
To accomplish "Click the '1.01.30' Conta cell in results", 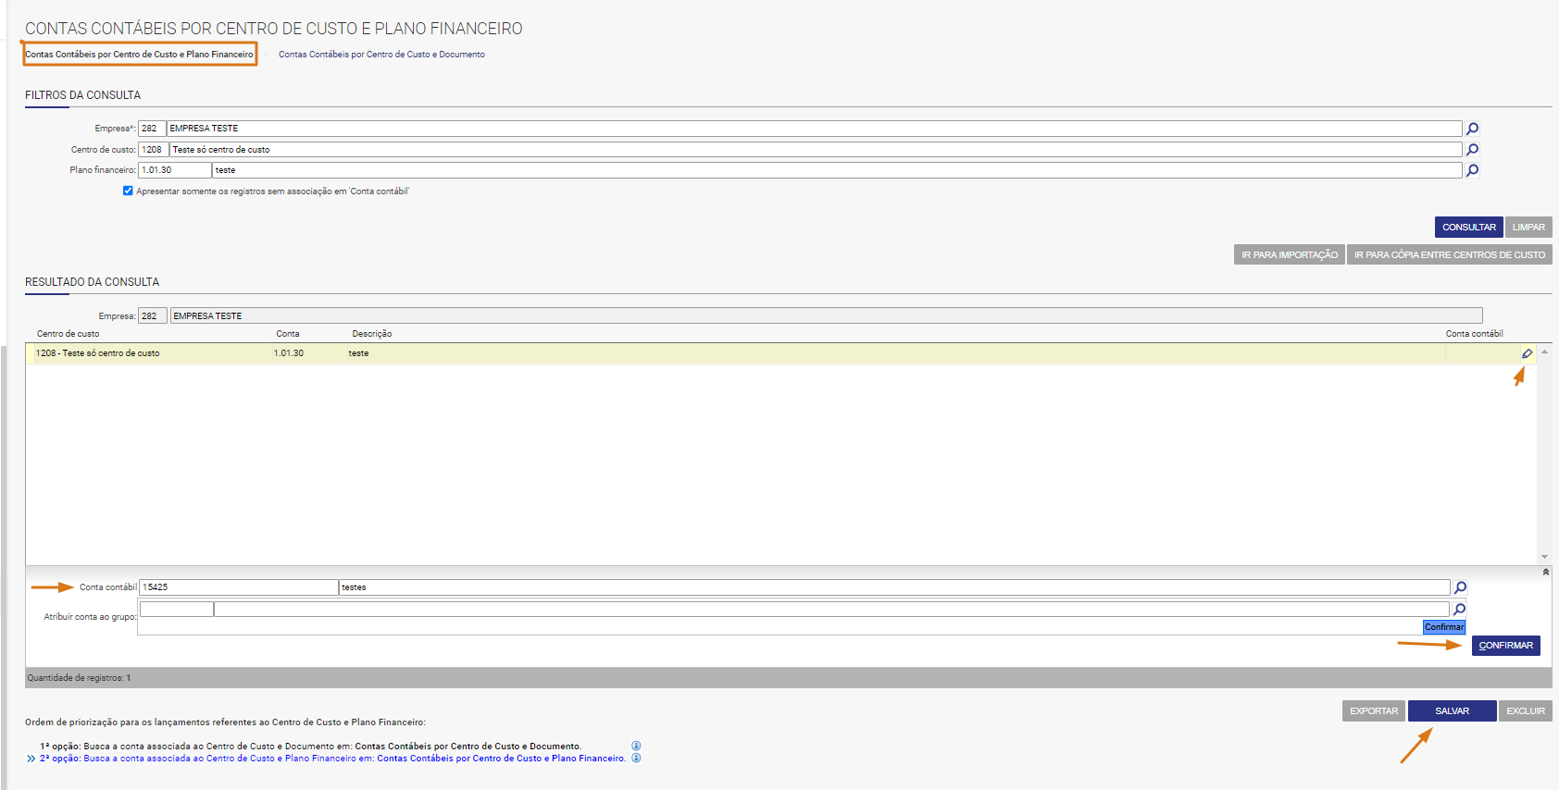I will coord(289,353).
